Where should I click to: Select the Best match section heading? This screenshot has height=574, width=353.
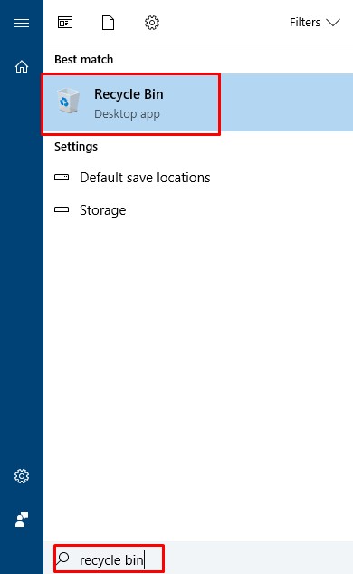(x=83, y=59)
